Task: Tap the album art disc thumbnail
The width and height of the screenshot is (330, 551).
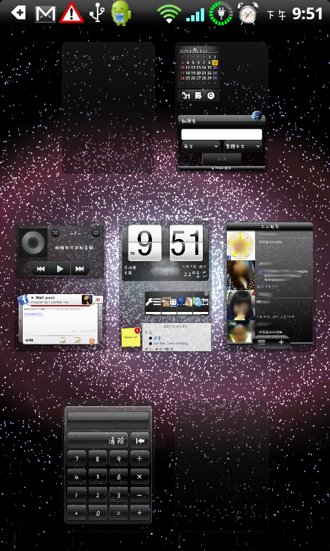Action: click(x=32, y=242)
